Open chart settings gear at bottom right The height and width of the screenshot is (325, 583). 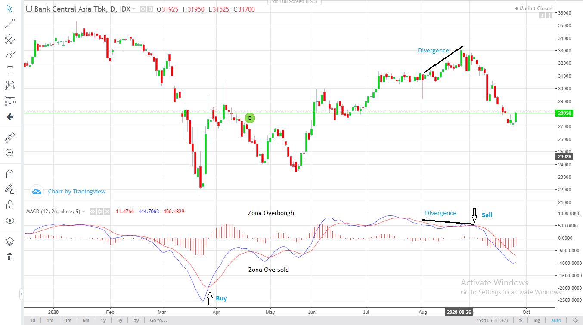point(575,320)
